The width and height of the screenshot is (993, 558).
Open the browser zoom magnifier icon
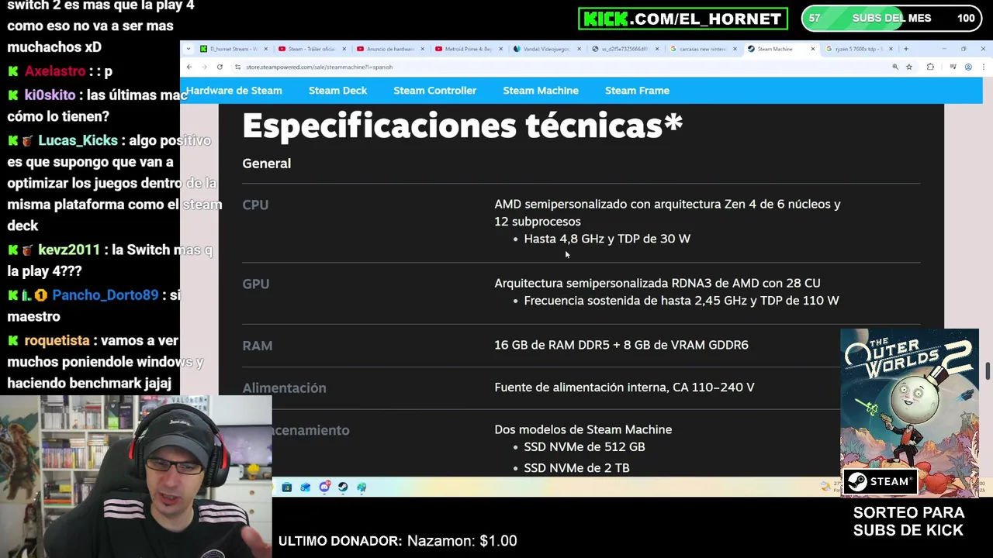pyautogui.click(x=895, y=67)
